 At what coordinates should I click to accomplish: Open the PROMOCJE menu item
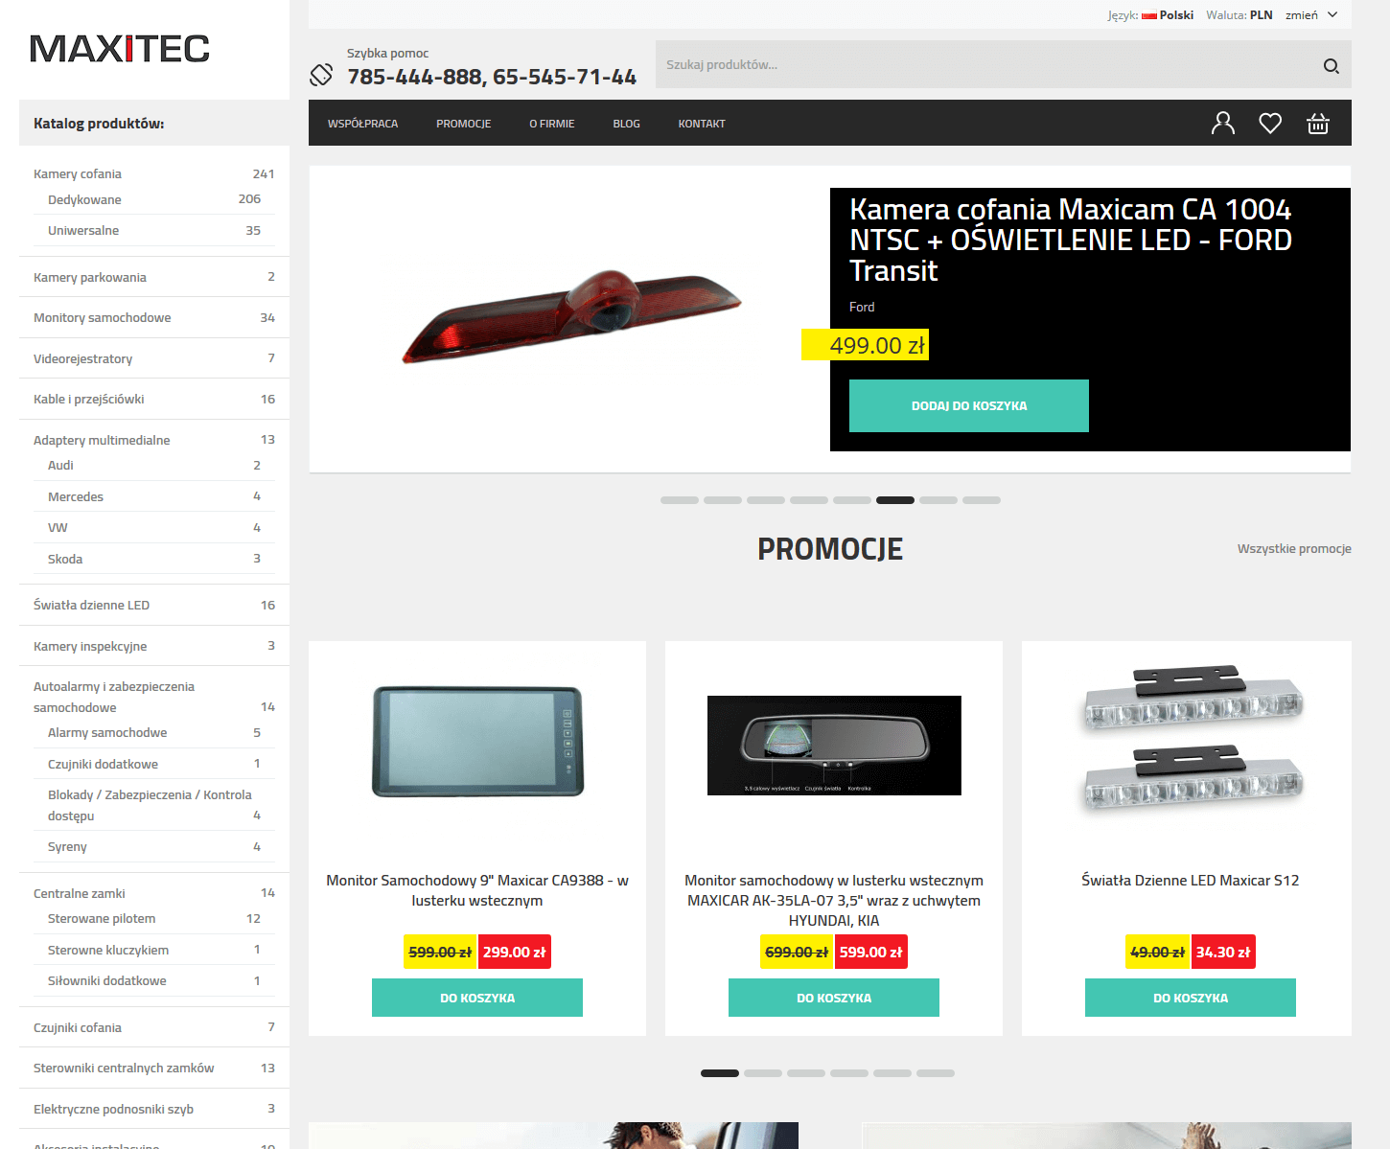click(x=464, y=124)
